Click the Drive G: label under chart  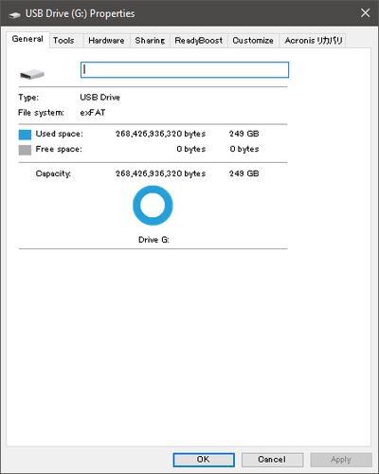(153, 240)
